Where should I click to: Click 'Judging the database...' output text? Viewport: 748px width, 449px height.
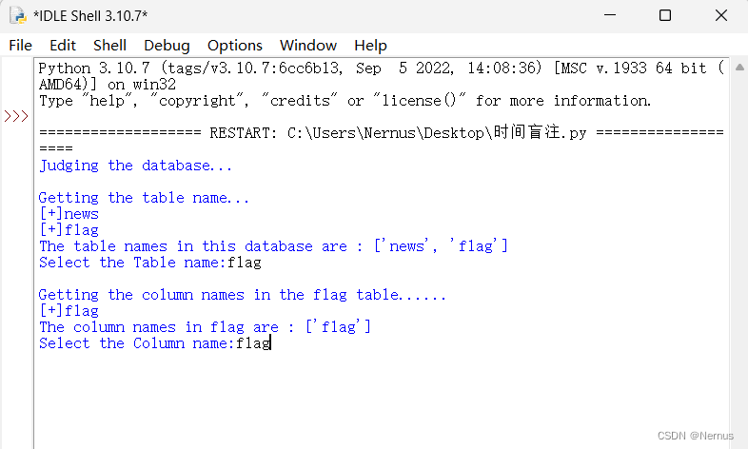[x=135, y=166]
